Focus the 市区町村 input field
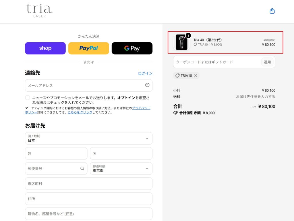The height and width of the screenshot is (221, 294). coord(89,184)
